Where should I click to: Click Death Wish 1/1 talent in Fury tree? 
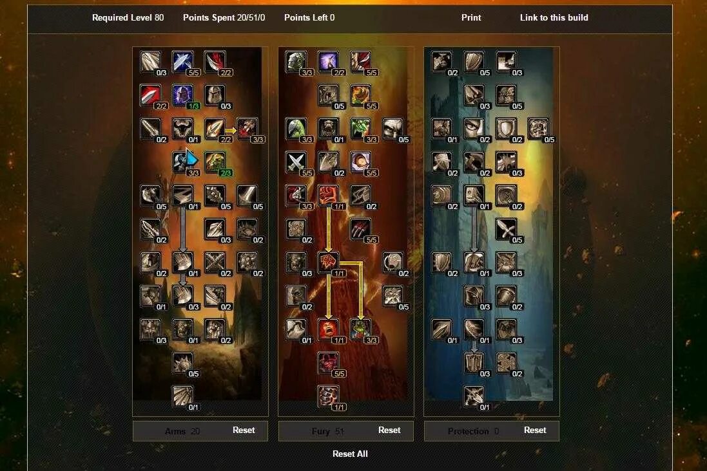click(328, 196)
